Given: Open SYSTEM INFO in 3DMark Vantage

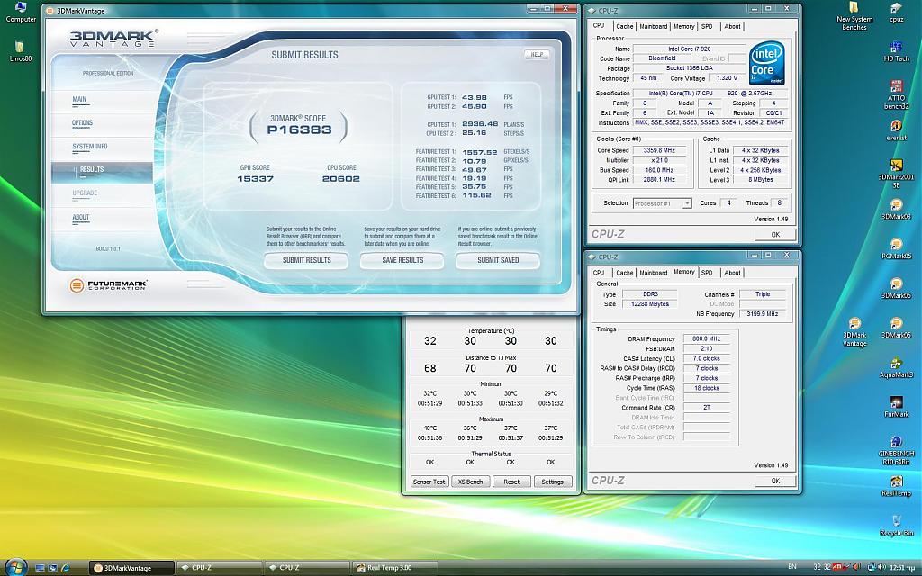Looking at the screenshot, I should coord(90,147).
